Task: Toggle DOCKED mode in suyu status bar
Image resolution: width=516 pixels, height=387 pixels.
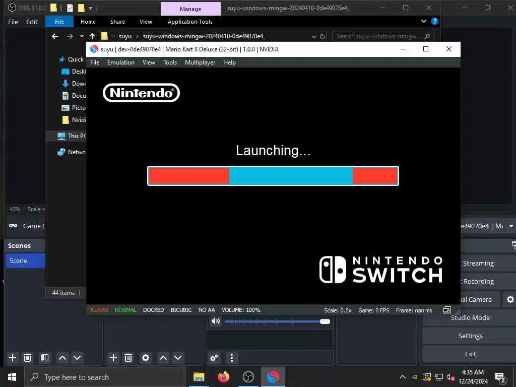Action: (153, 310)
